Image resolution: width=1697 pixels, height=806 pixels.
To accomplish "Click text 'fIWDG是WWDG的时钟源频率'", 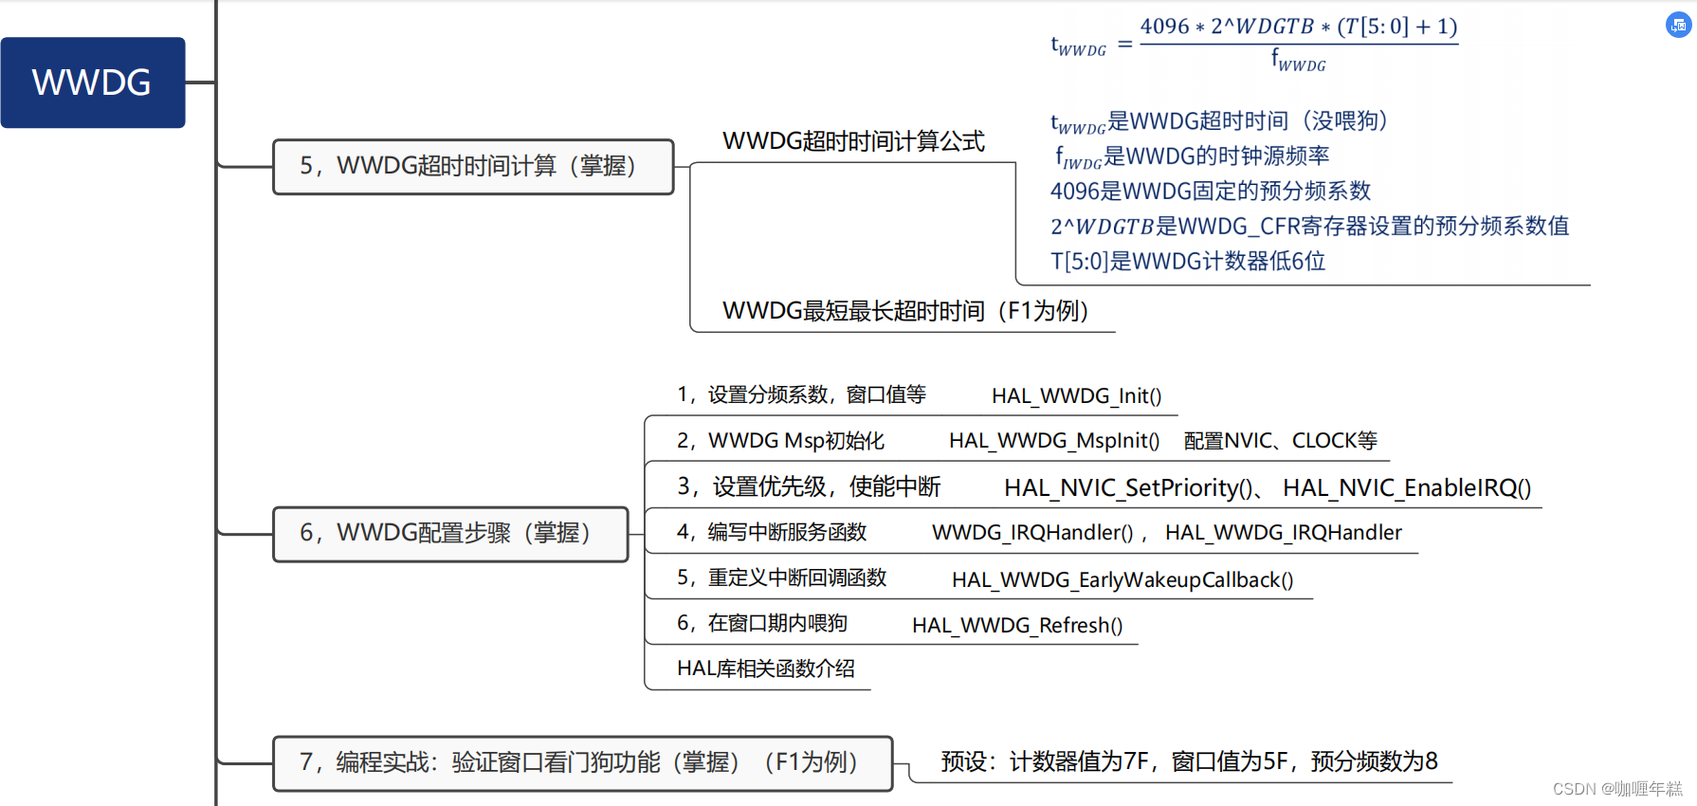I will (1192, 156).
